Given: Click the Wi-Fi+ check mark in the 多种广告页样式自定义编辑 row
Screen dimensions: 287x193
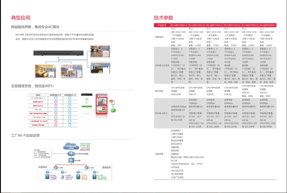Looking at the screenshot, I should (x=70, y=113).
